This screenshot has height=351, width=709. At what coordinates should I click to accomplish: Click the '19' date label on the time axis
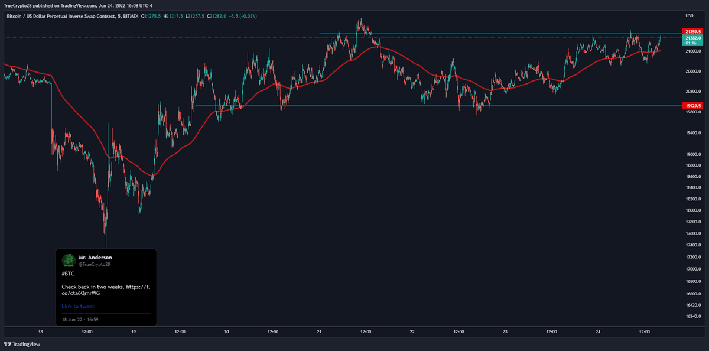pos(134,331)
